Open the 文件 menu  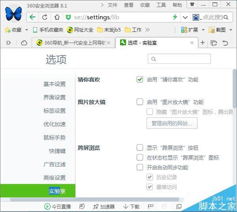(113, 5)
